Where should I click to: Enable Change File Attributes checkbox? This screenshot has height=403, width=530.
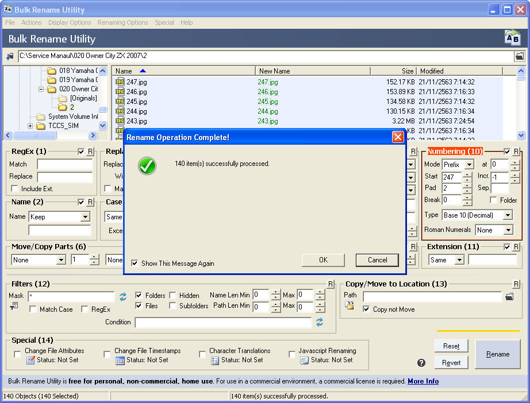tap(17, 354)
